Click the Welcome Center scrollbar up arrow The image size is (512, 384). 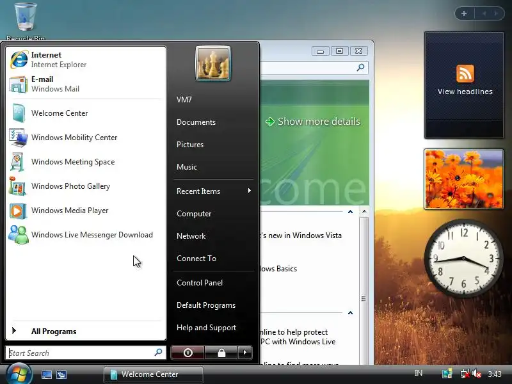click(364, 212)
